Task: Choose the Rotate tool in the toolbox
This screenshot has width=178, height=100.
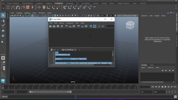Action: [3, 36]
